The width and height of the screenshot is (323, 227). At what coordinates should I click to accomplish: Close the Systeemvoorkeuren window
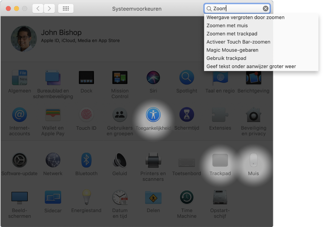8,8
